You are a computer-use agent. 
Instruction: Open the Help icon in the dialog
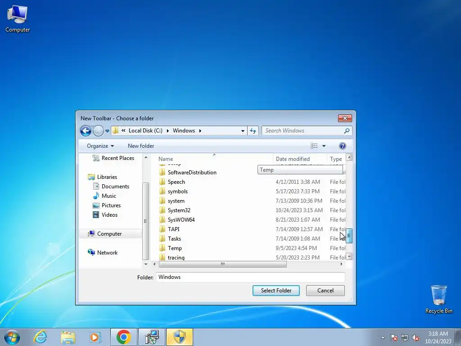343,146
